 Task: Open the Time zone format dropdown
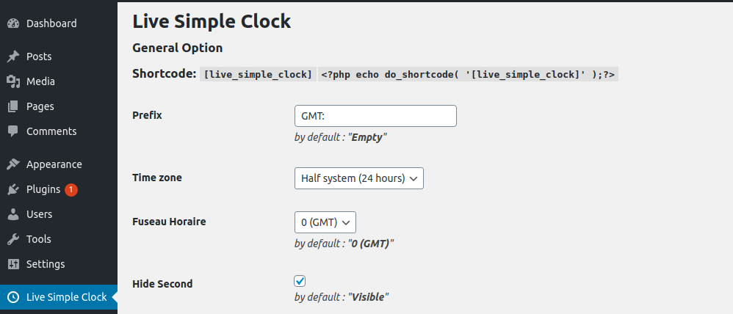(358, 178)
